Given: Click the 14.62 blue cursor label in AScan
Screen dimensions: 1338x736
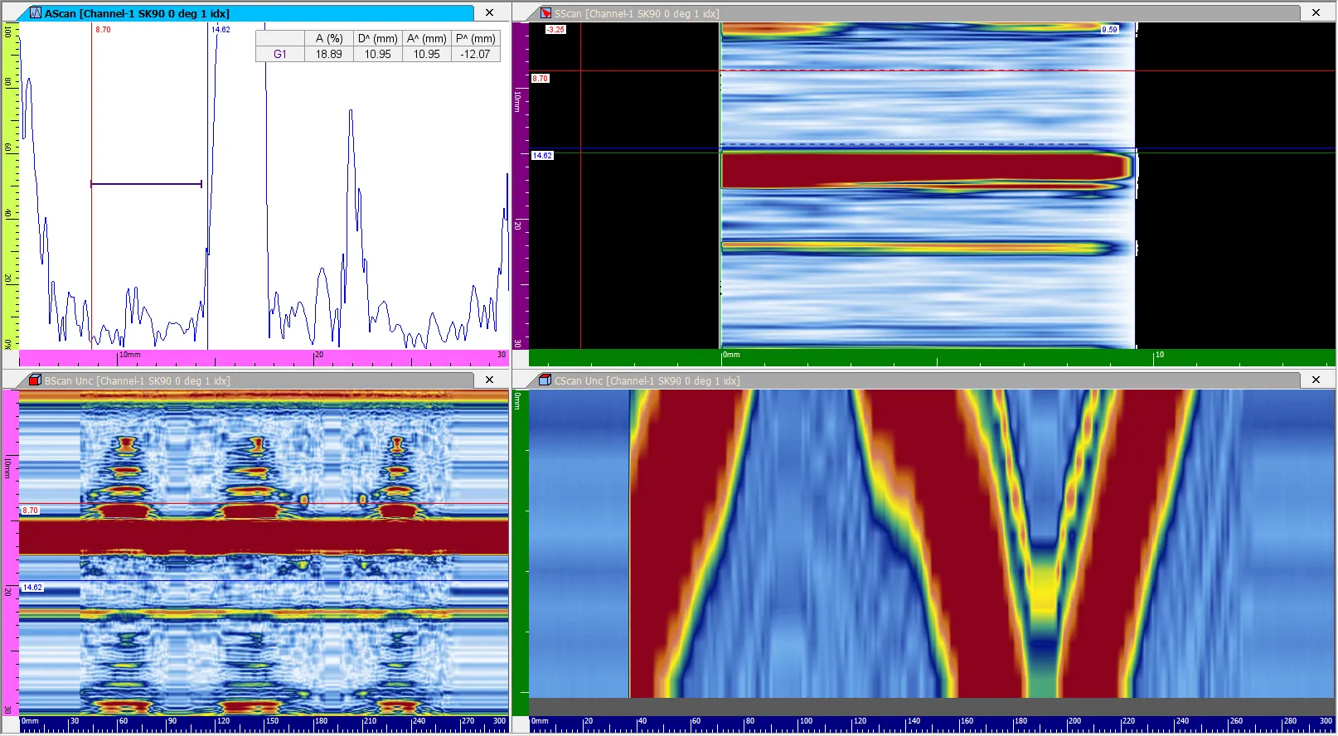Looking at the screenshot, I should coord(221,30).
